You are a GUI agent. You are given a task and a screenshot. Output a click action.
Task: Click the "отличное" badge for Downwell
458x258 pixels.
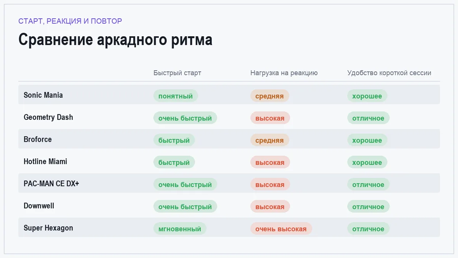pyautogui.click(x=368, y=206)
